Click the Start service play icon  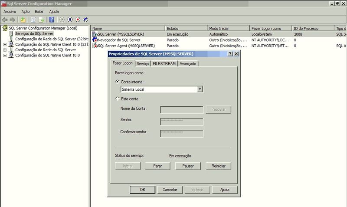click(62, 20)
